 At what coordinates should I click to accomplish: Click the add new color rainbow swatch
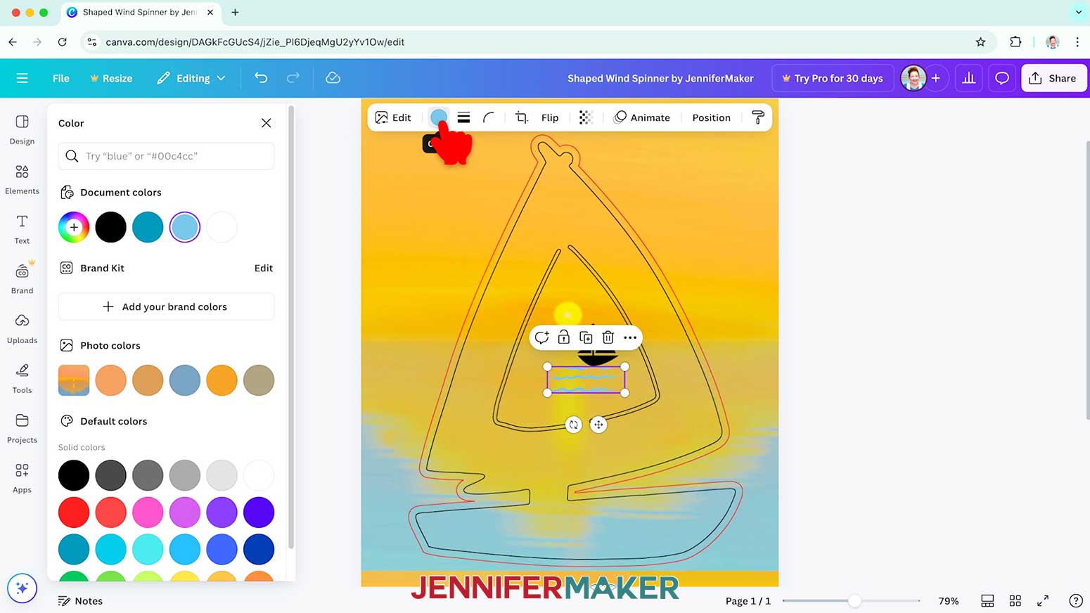(x=74, y=227)
